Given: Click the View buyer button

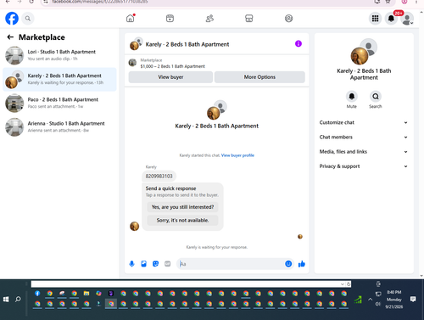Looking at the screenshot, I should (x=170, y=77).
